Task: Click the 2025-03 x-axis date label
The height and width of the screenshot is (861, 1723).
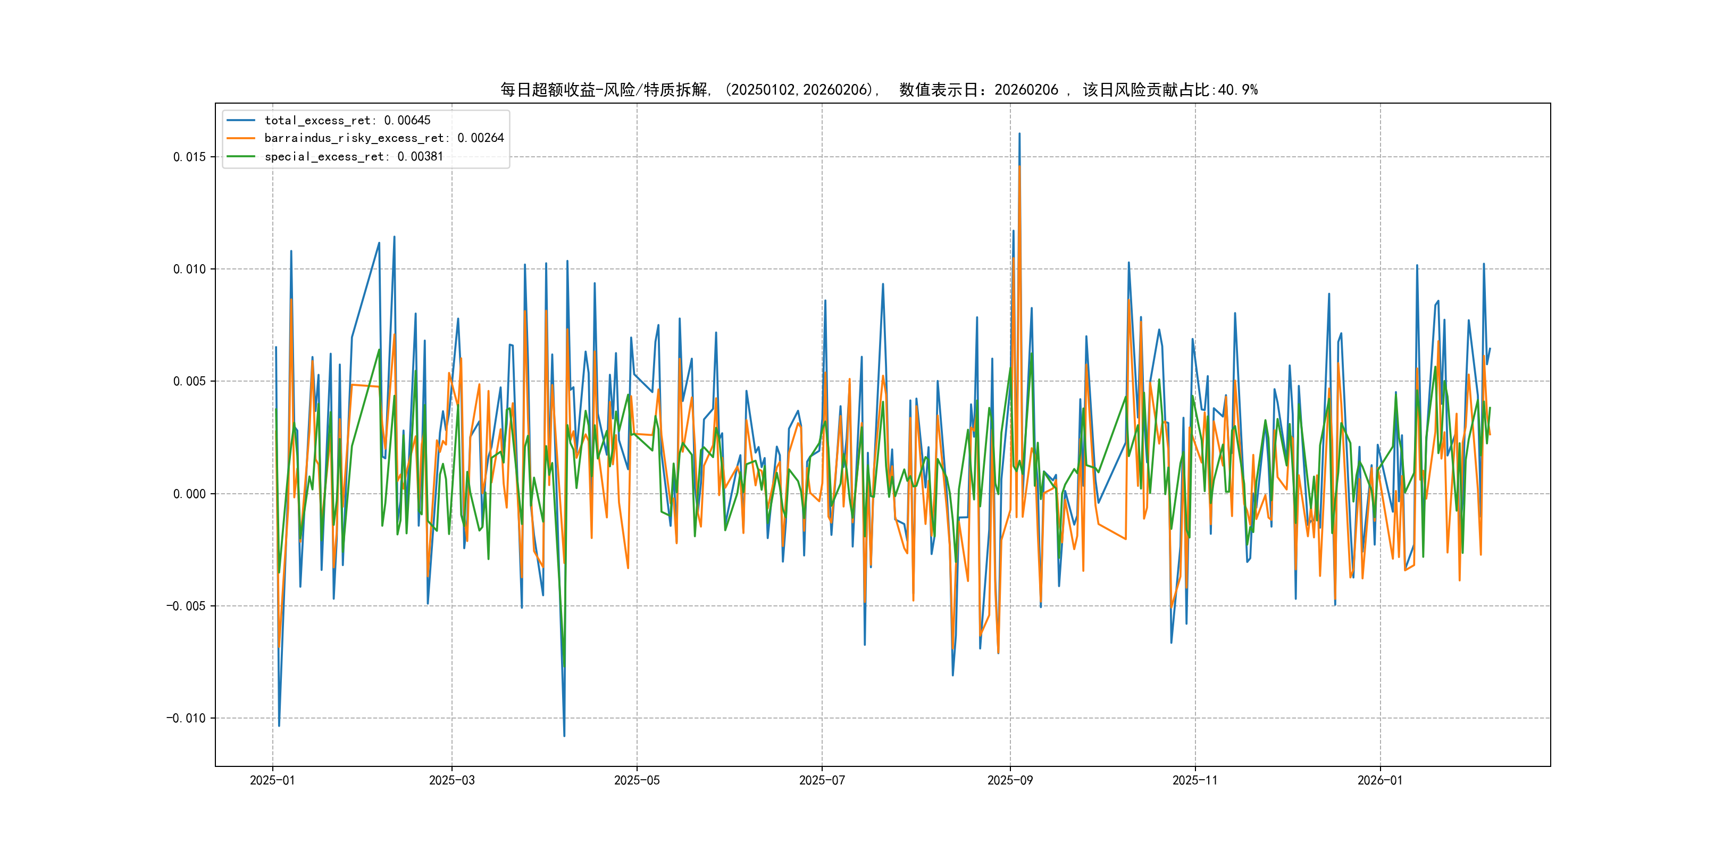Action: point(451,780)
